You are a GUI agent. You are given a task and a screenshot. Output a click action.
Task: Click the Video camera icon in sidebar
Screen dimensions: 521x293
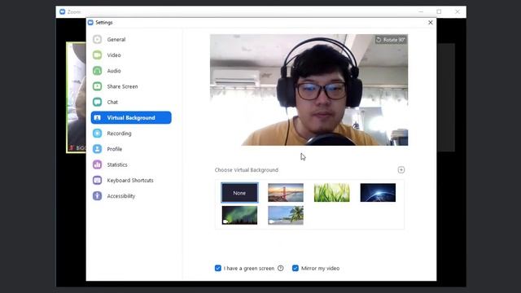97,55
